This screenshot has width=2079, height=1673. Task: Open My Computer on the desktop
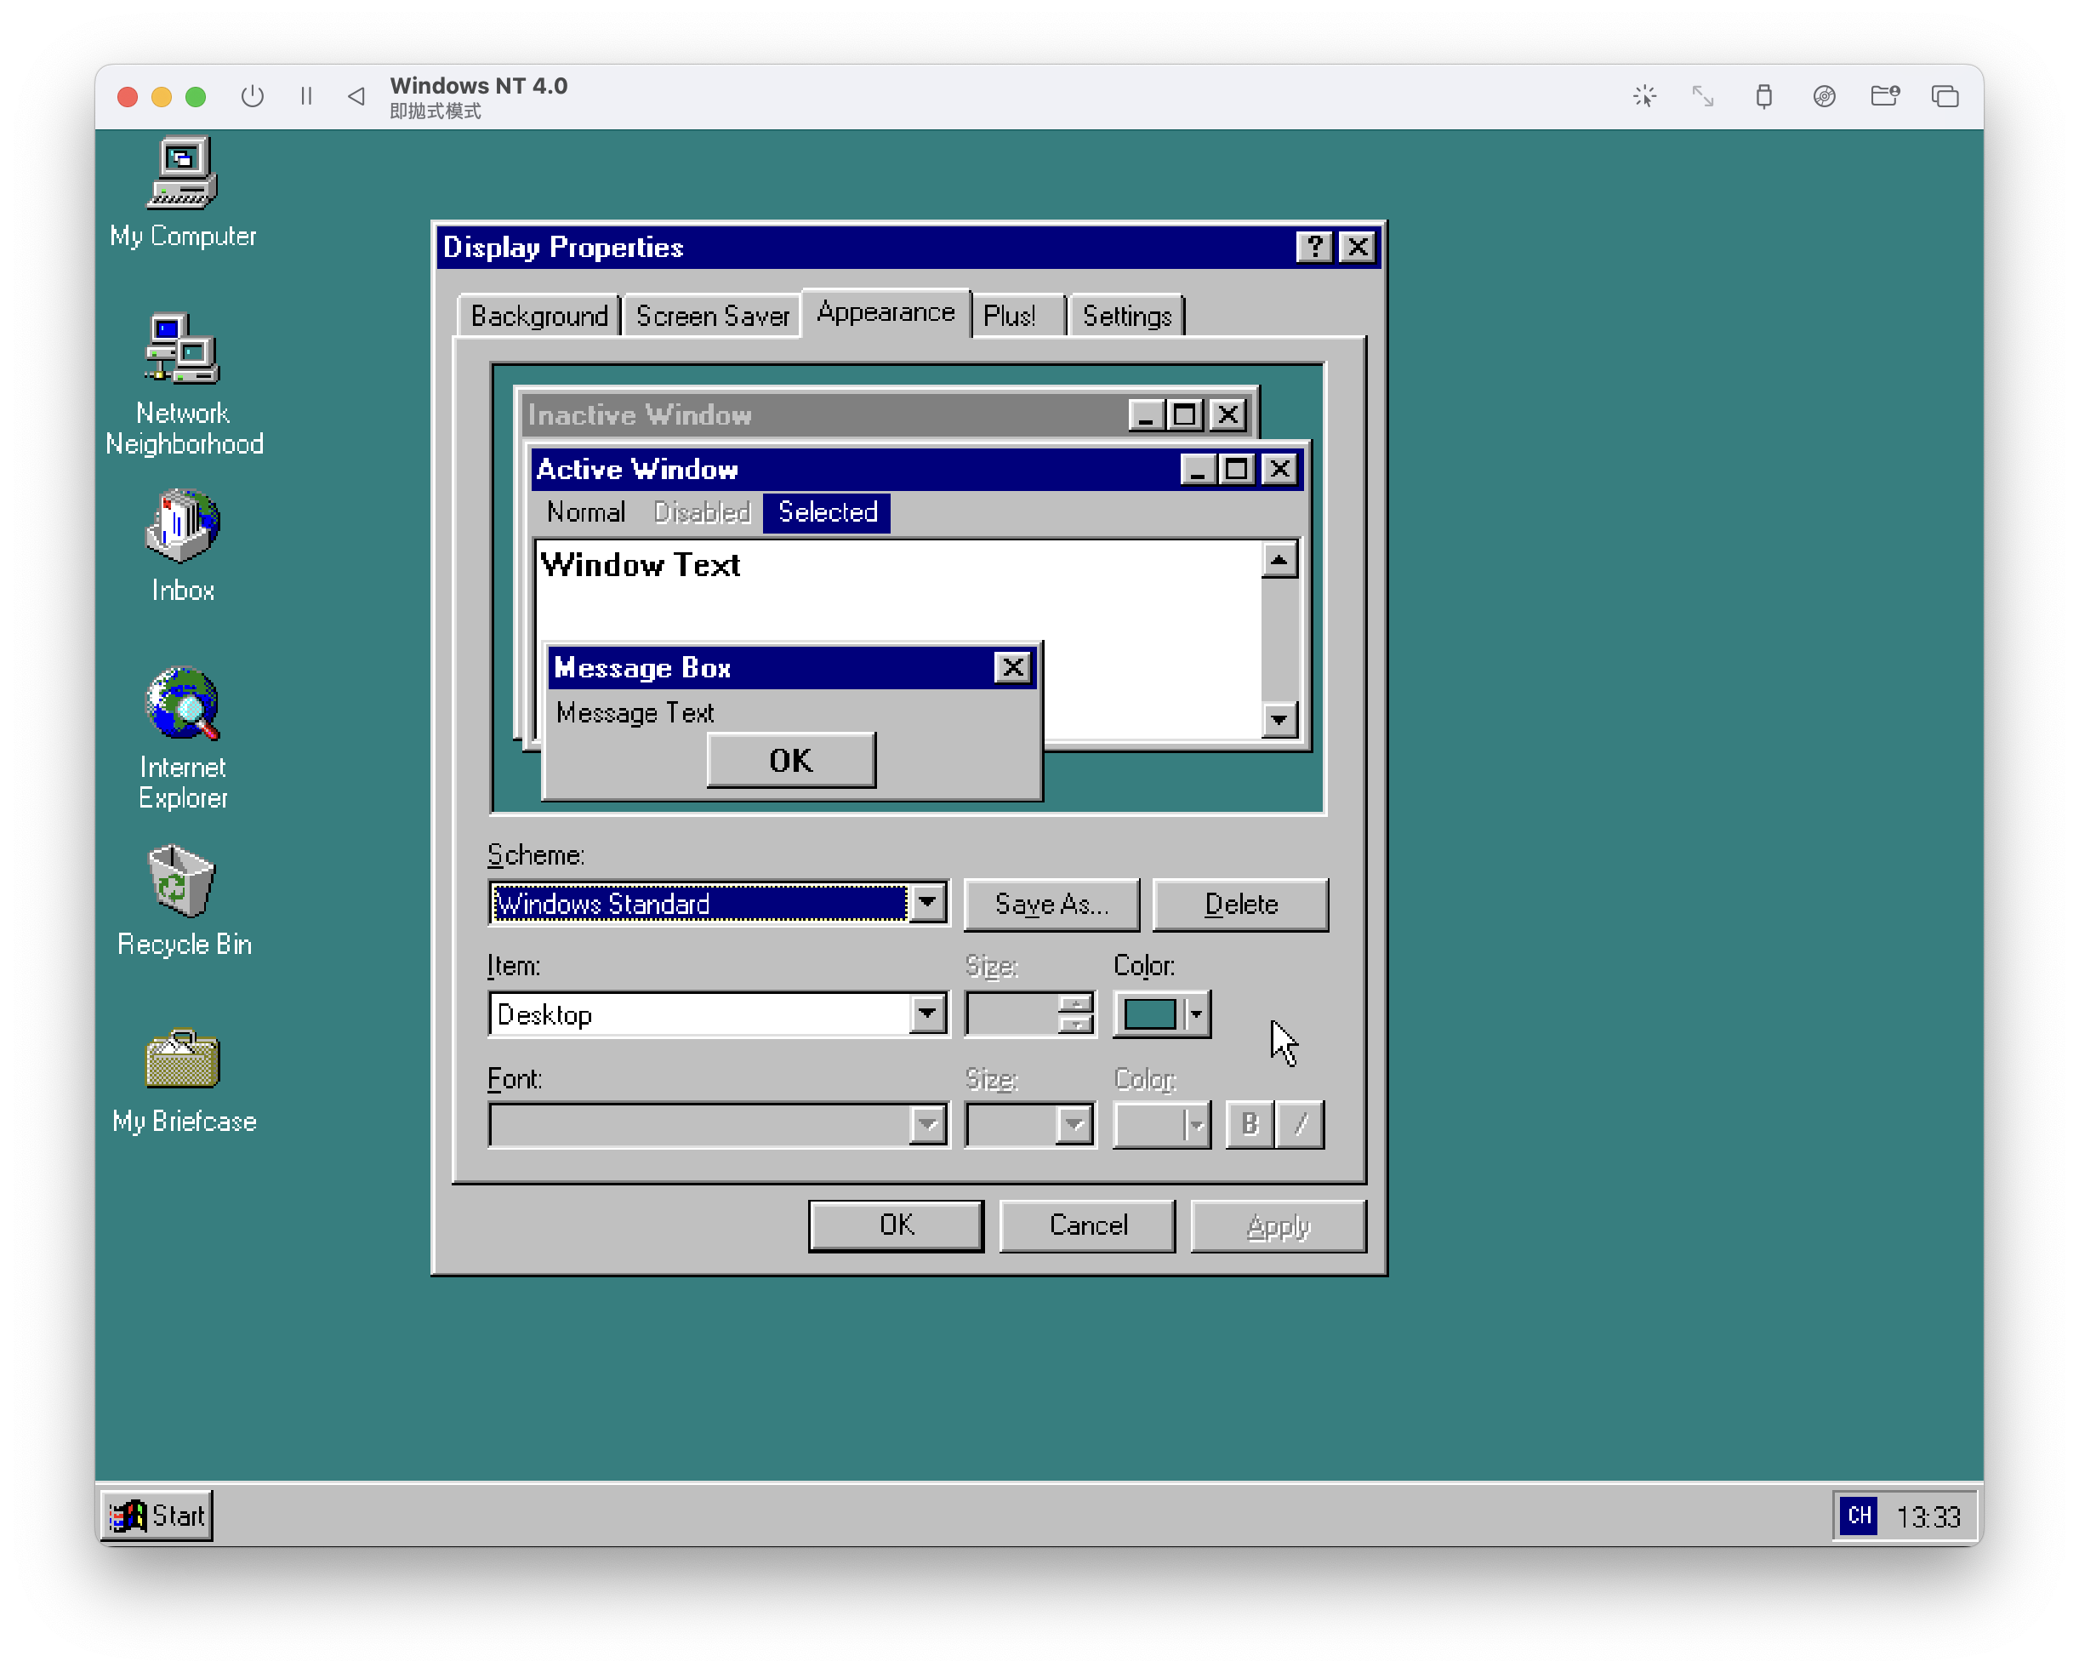click(182, 174)
